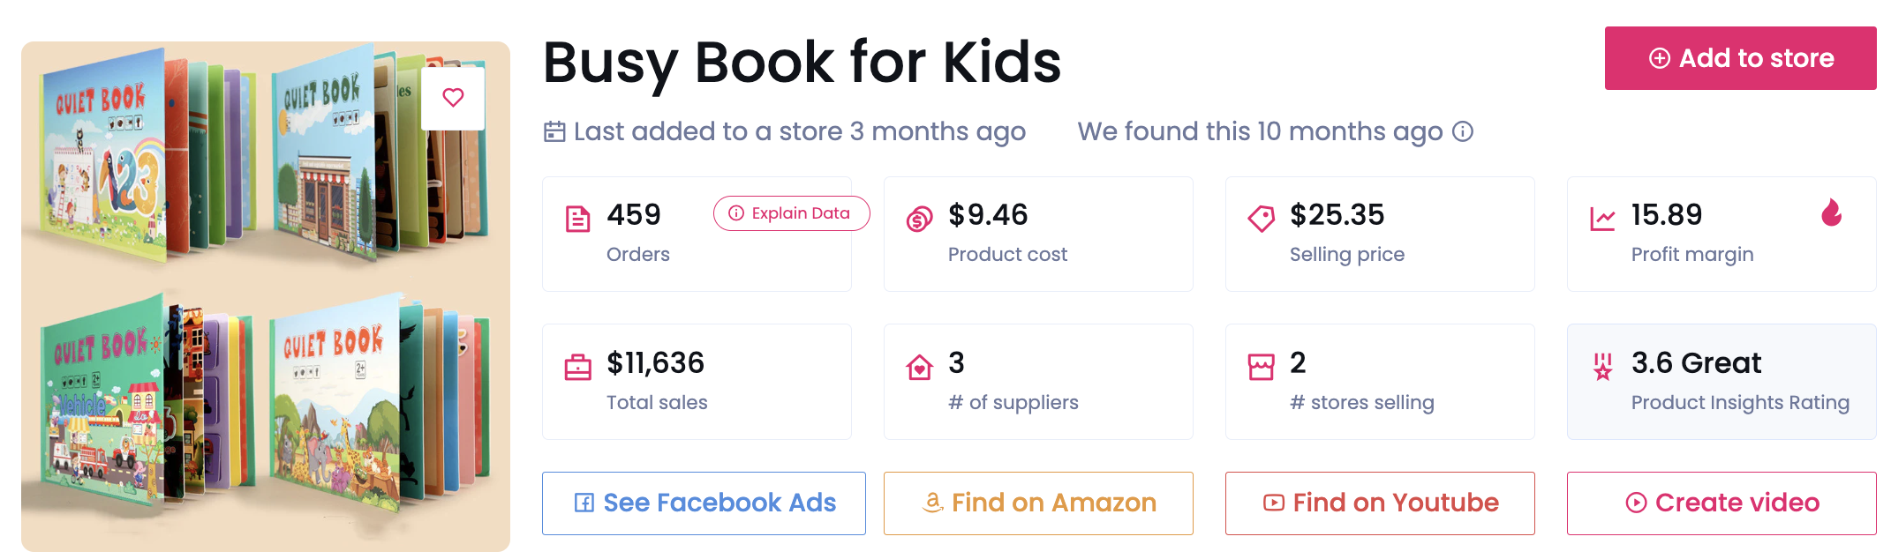The height and width of the screenshot is (559, 1891).
Task: Click the Selling price tag icon
Action: [x=1261, y=219]
